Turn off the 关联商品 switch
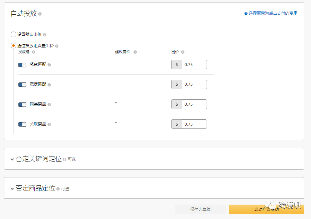The height and width of the screenshot is (219, 311). 22,124
